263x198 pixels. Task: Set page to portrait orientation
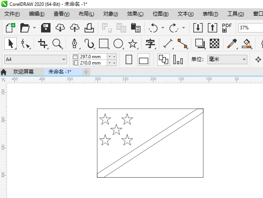[x=129, y=59]
